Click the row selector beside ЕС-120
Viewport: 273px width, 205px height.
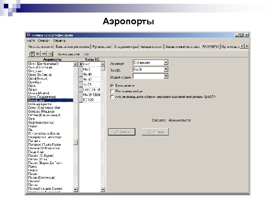click(81, 100)
